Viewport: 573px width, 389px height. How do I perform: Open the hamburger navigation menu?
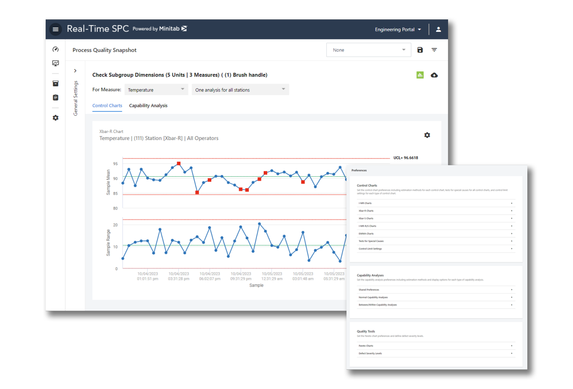coord(56,29)
